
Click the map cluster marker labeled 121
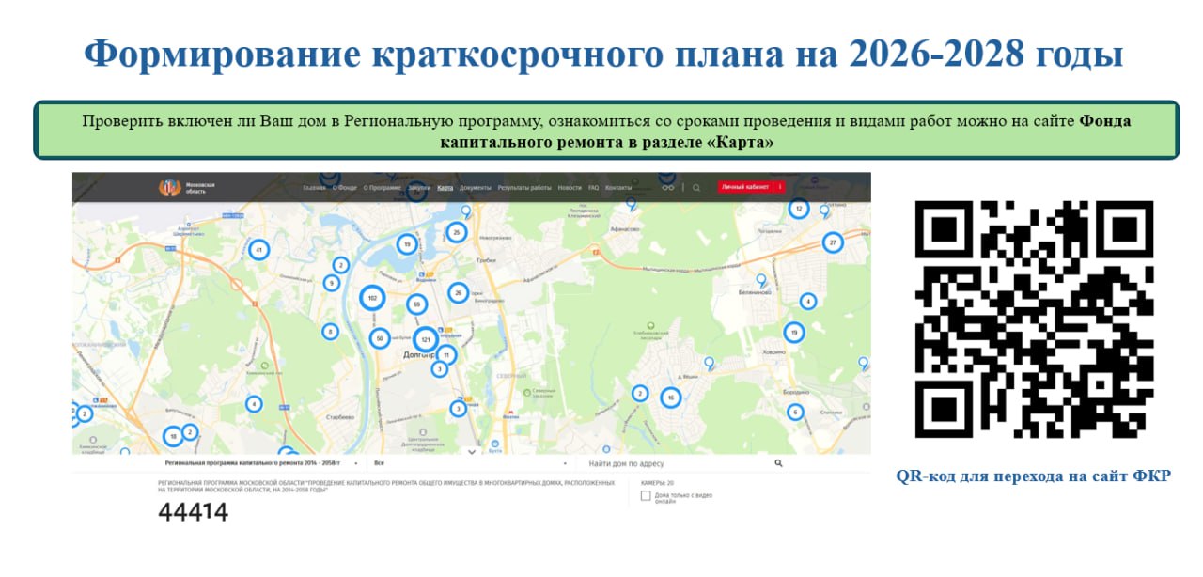click(425, 339)
